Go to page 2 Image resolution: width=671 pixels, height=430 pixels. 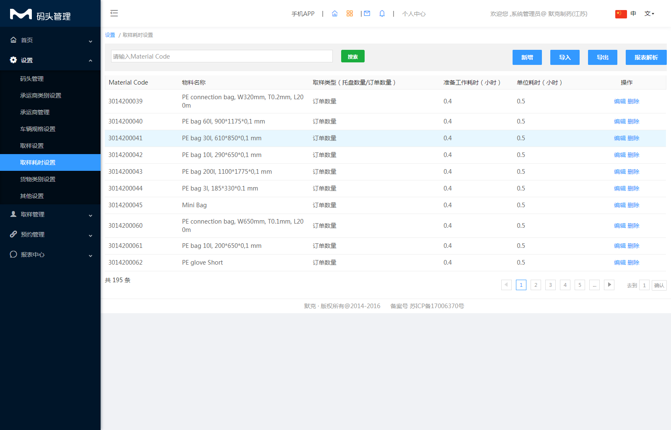[536, 285]
